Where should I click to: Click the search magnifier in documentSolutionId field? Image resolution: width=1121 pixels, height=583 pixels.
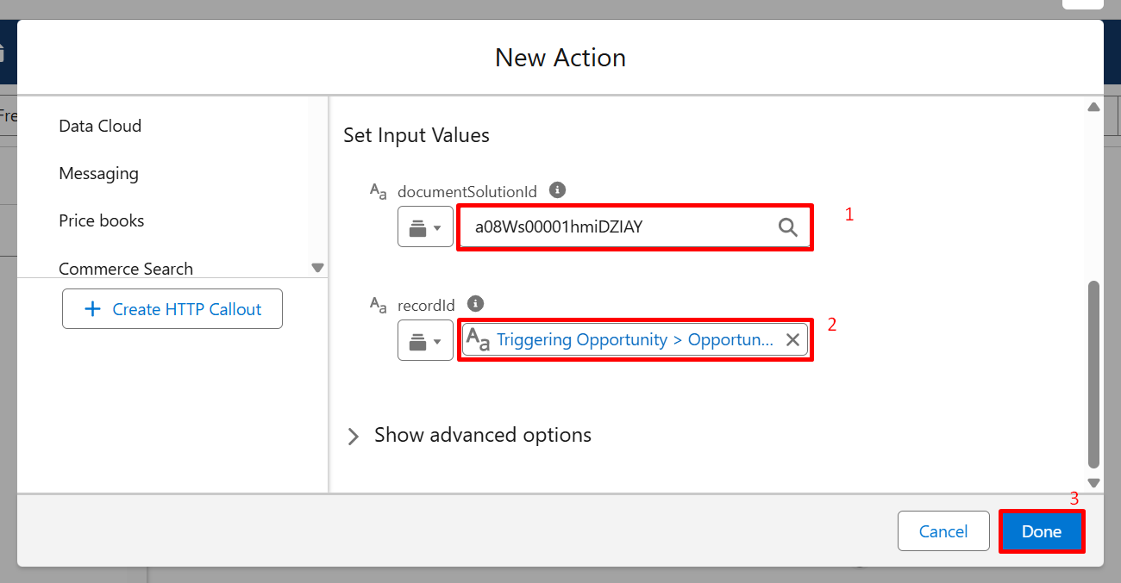click(x=788, y=227)
